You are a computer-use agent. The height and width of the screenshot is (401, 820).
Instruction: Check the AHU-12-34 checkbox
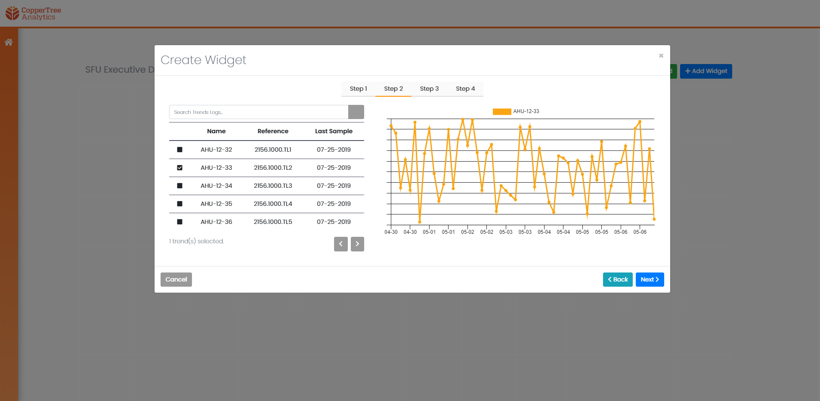(180, 186)
